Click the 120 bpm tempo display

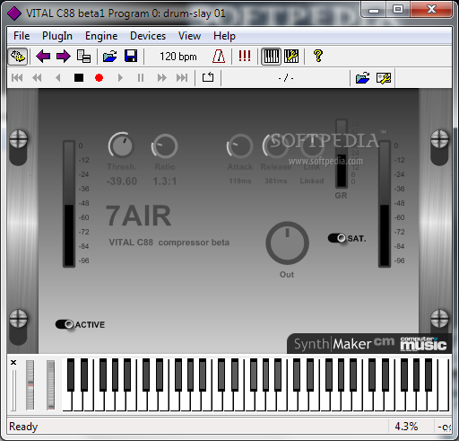(x=178, y=57)
